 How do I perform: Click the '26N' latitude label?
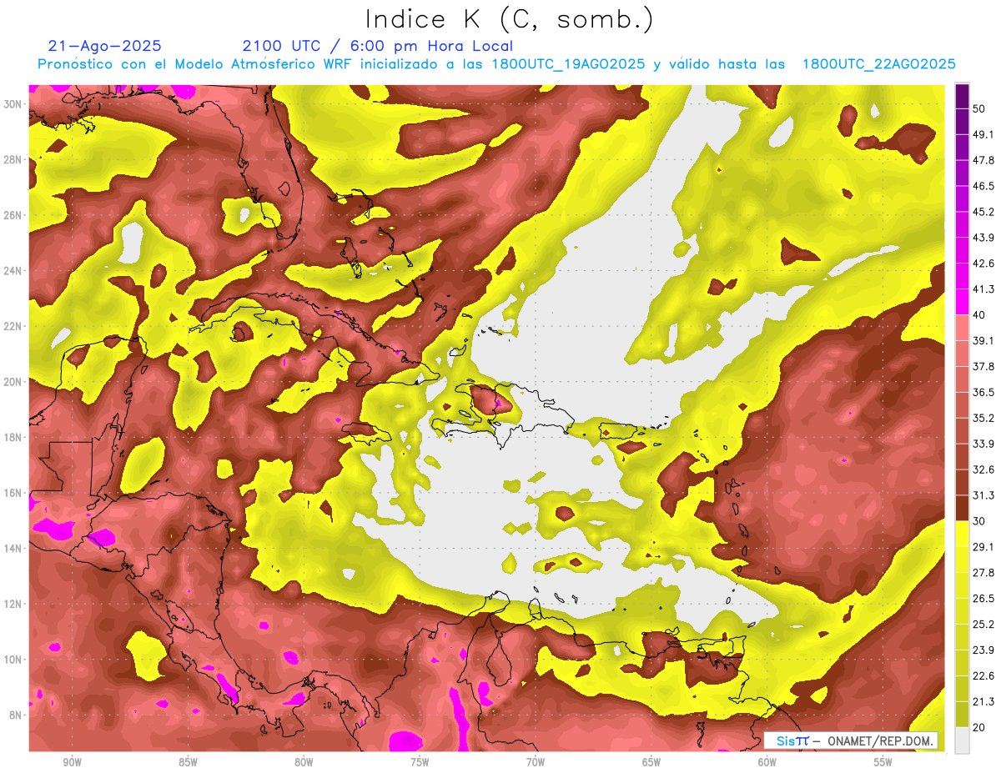13,215
